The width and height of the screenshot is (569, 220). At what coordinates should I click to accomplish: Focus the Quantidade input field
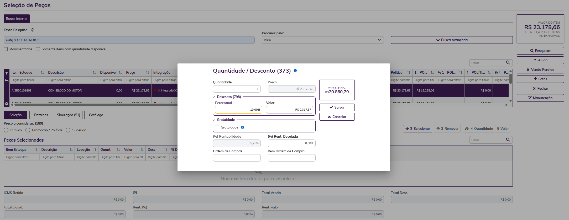[237, 89]
